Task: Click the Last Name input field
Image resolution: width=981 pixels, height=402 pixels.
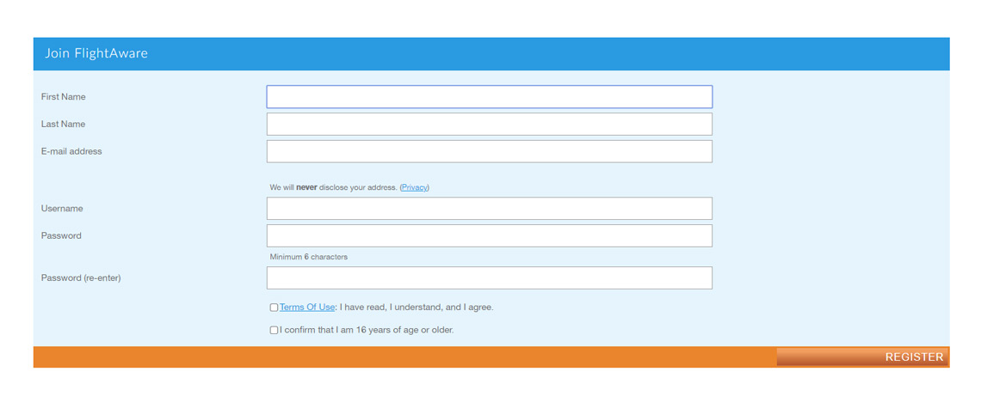Action: pyautogui.click(x=490, y=125)
